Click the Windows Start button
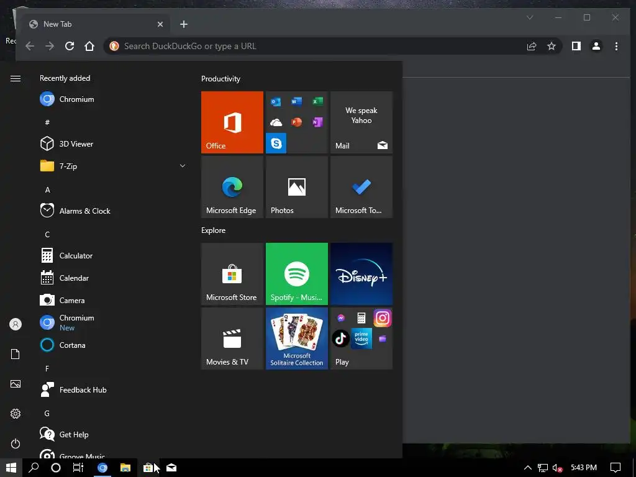 point(11,468)
